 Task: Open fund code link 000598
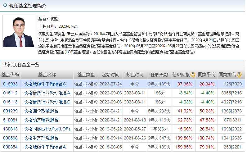click(10, 138)
